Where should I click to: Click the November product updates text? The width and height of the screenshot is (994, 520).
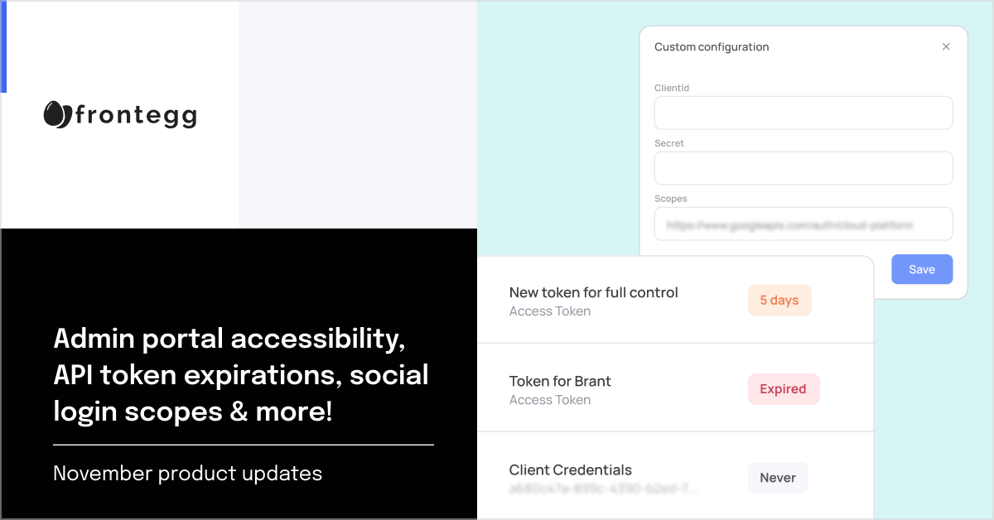[x=187, y=474]
